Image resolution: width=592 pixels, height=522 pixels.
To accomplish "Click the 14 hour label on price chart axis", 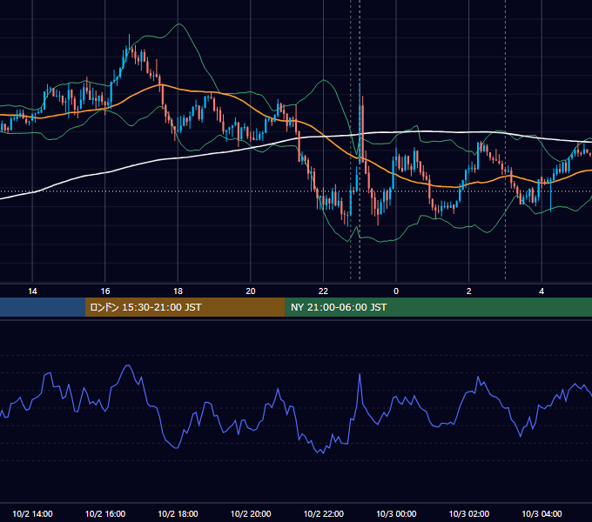I will click(x=32, y=291).
